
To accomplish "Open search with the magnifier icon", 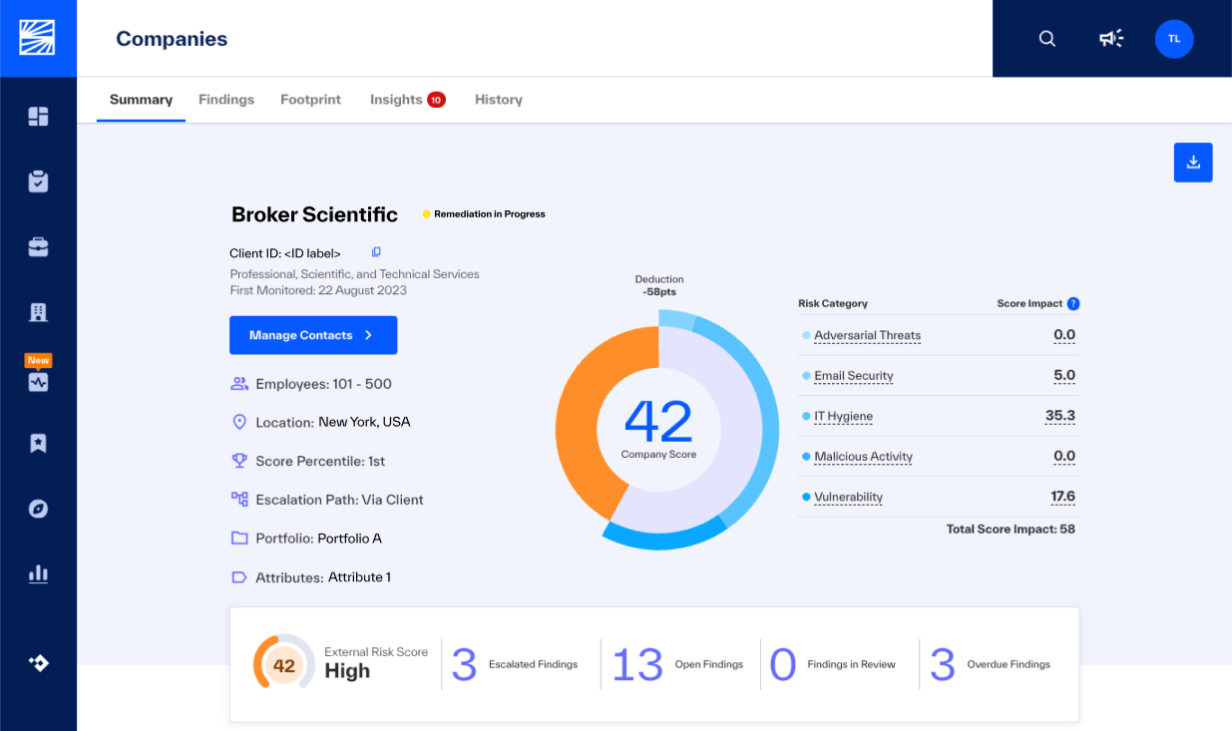I will click(1047, 39).
